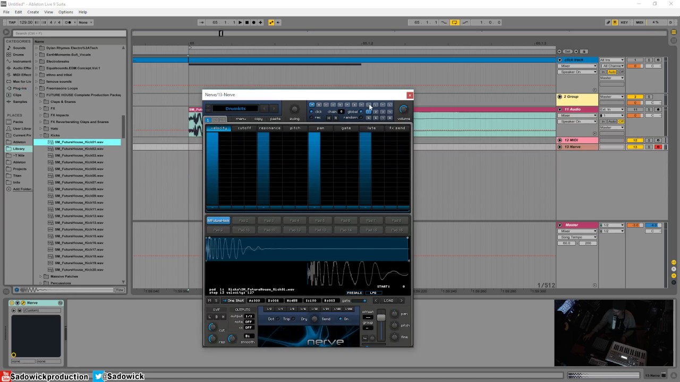Click Add Folder in Places
The width and height of the screenshot is (680, 382).
tap(19, 189)
